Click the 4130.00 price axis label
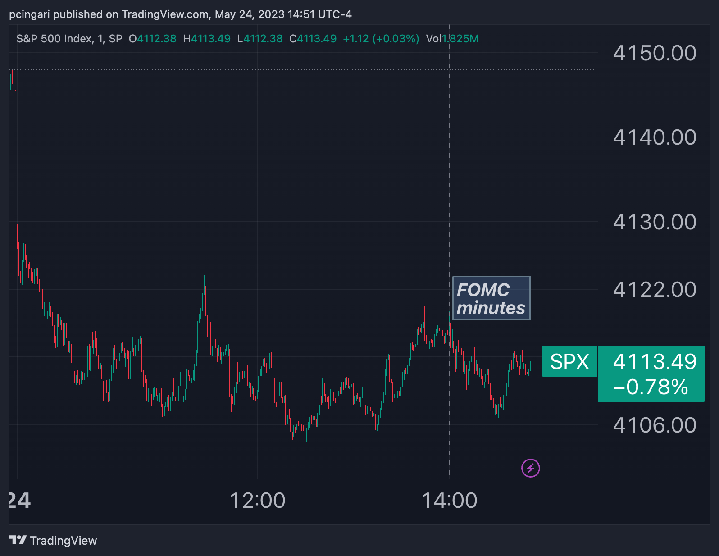This screenshot has height=556, width=719. (x=655, y=222)
